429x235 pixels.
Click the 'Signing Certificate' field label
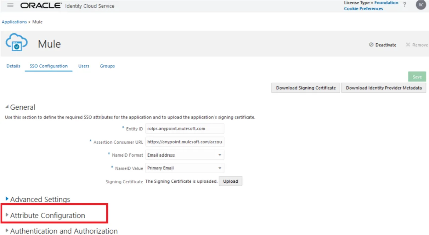[x=124, y=182]
